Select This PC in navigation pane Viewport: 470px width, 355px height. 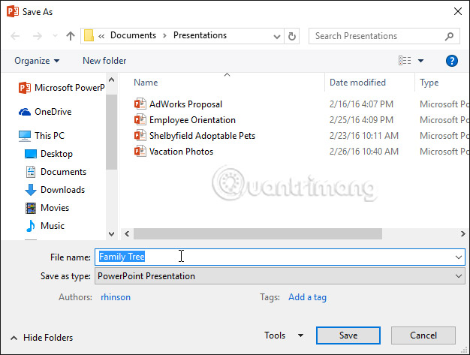(x=41, y=136)
